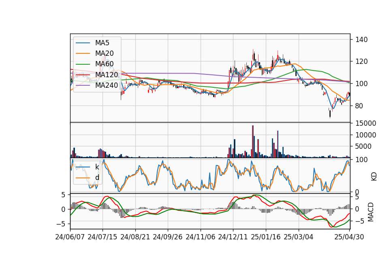Image resolution: width=389 pixels, height=279 pixels.
Task: Click the MA20 legend label
Action: [104, 53]
